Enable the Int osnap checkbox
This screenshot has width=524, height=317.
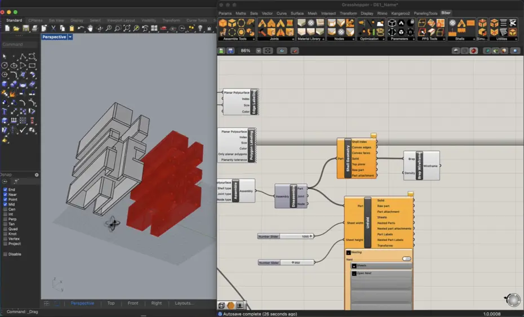(x=5, y=214)
